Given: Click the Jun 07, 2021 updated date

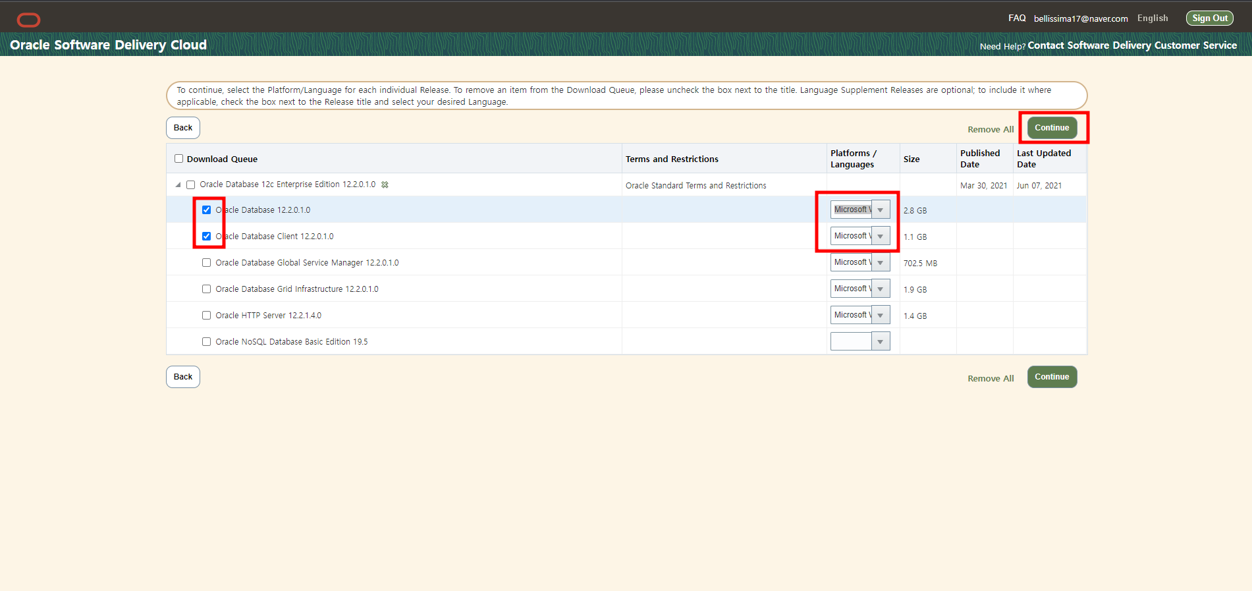Looking at the screenshot, I should pos(1039,186).
